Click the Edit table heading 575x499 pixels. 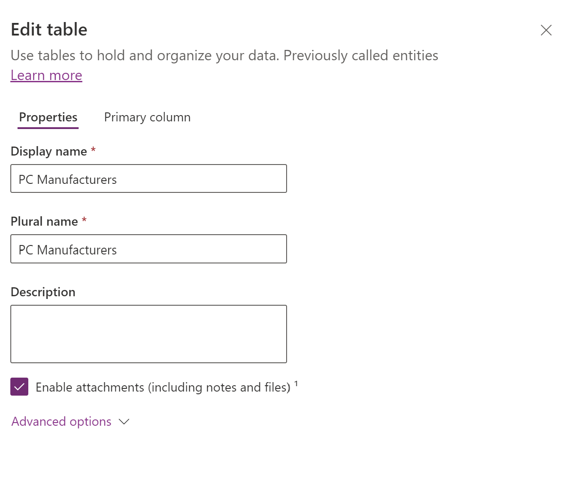pyautogui.click(x=49, y=30)
